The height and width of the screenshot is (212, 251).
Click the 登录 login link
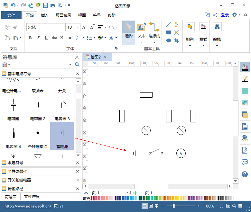tap(225, 15)
